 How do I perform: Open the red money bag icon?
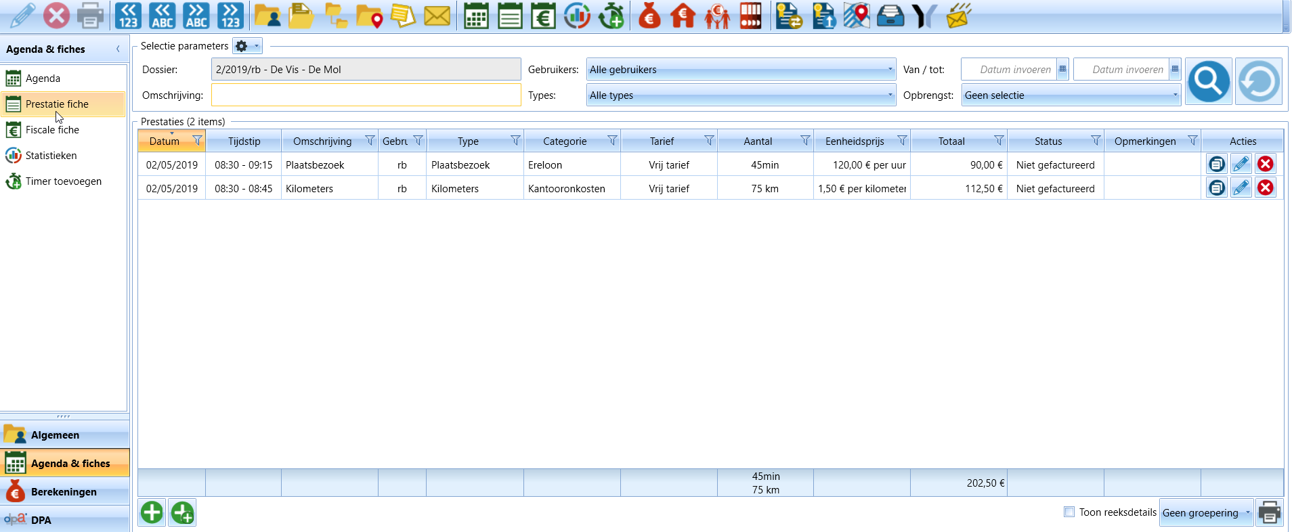click(649, 16)
